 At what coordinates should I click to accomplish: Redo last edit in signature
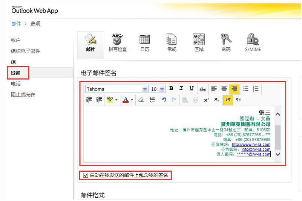pos(174,100)
